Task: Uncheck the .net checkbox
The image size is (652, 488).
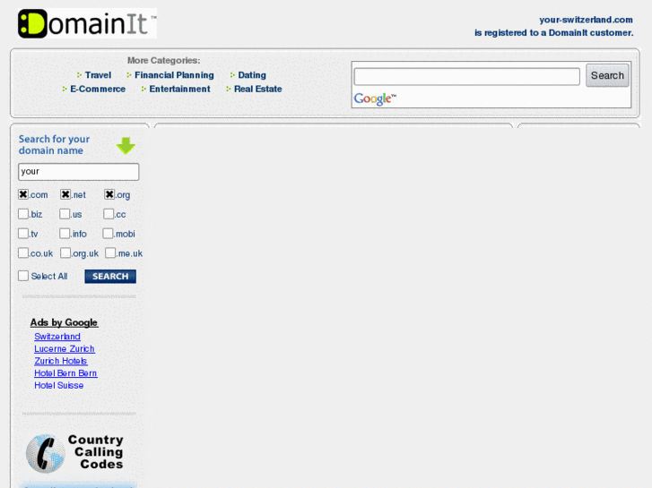Action: point(65,194)
